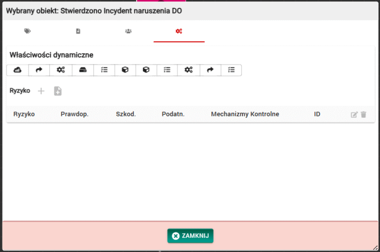Click the Prawdop. column header
Screen dimensions: 380x252
tap(74, 114)
